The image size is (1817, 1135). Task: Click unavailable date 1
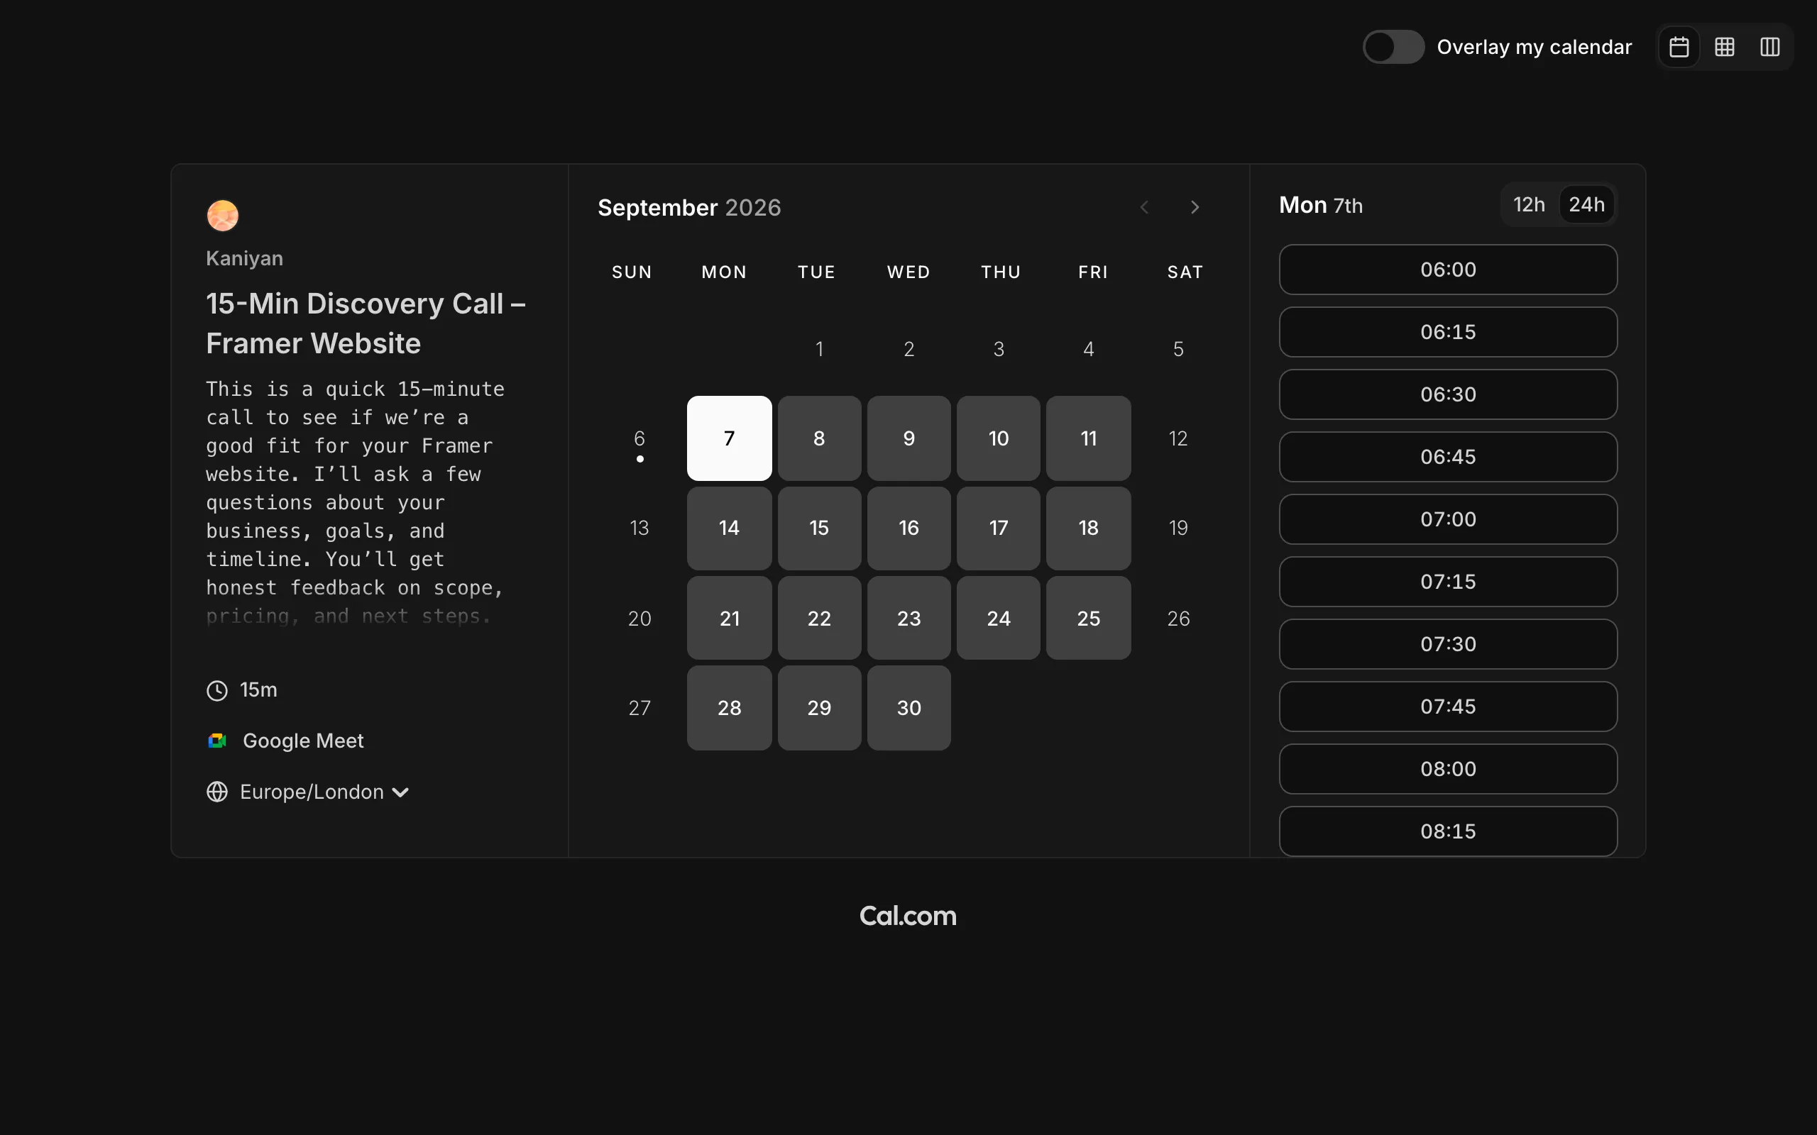coord(819,349)
